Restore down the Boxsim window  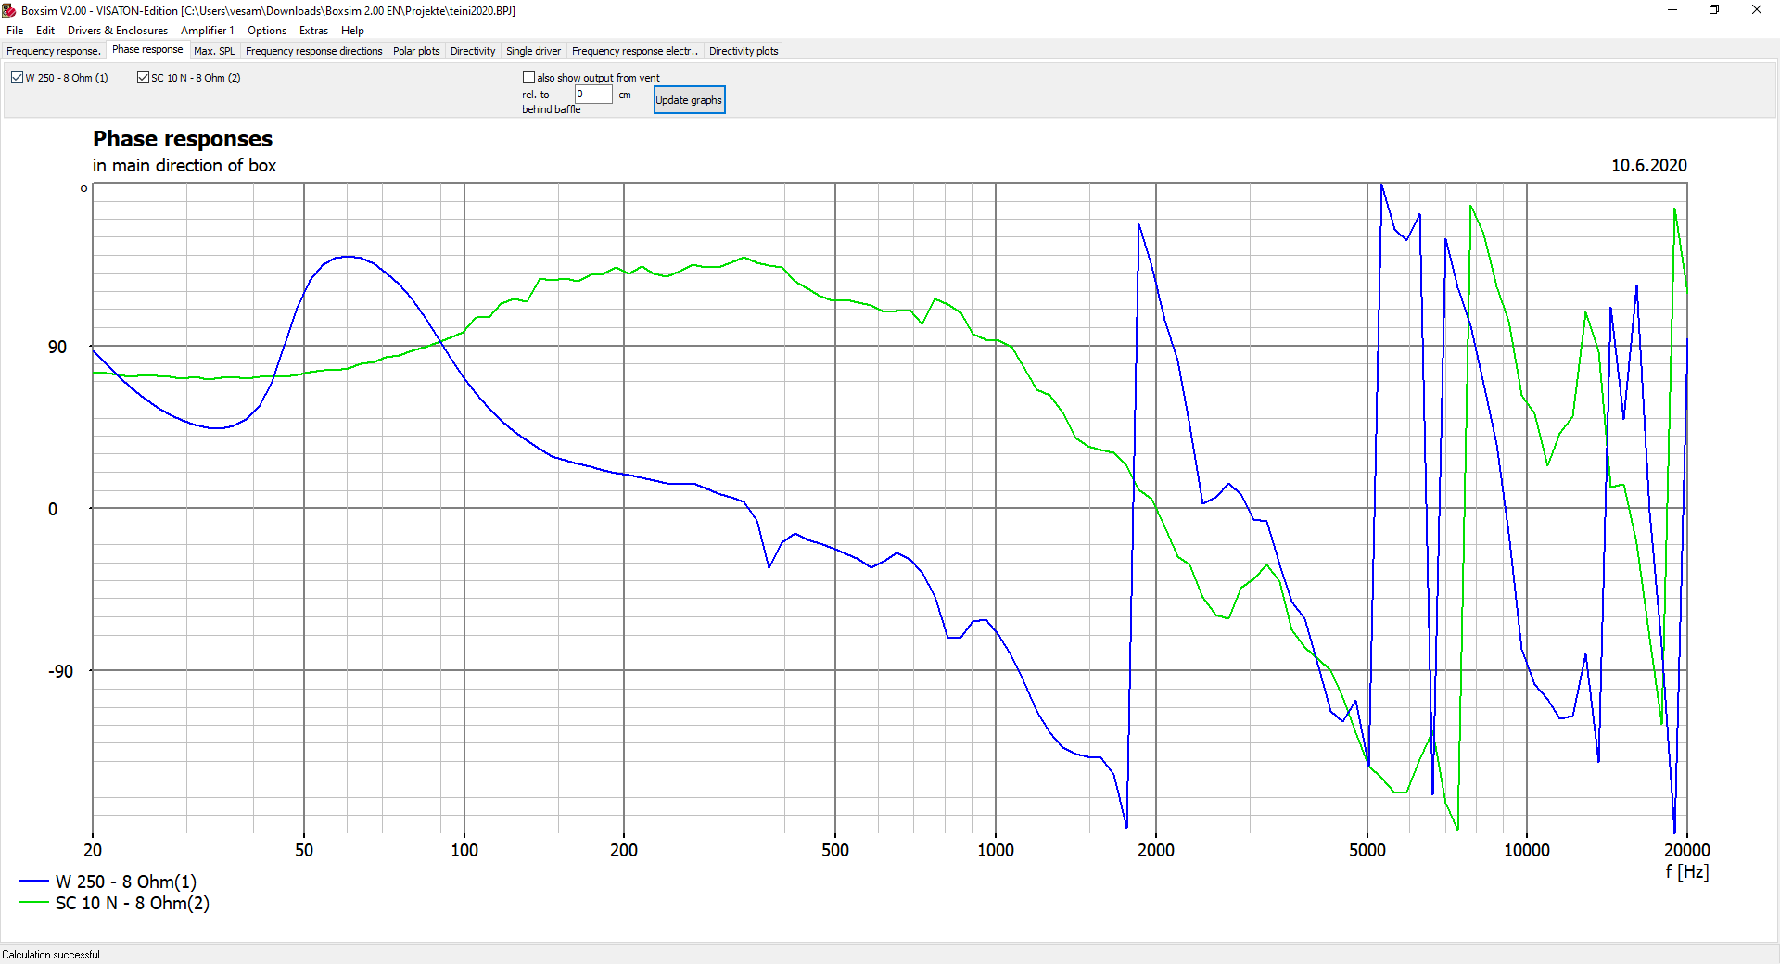[1714, 10]
